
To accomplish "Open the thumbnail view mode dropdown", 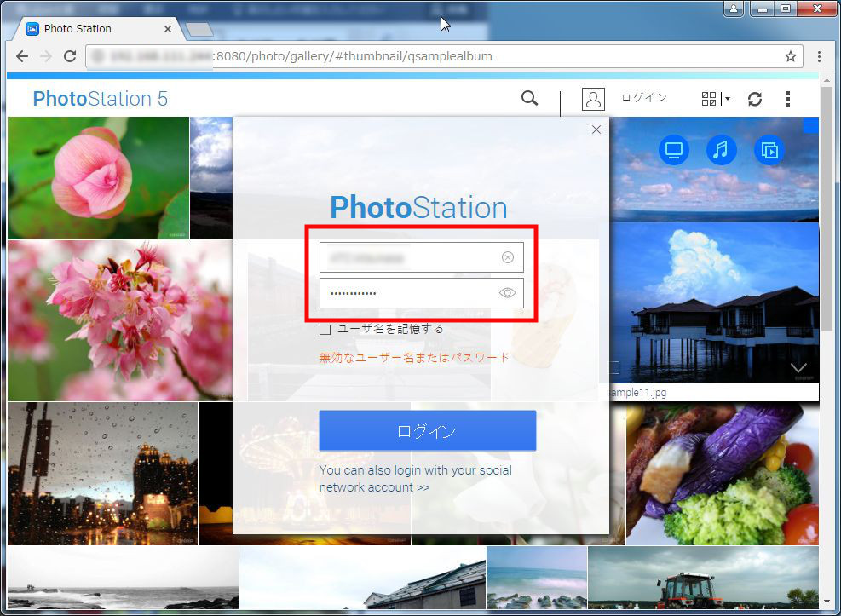I will coord(716,99).
